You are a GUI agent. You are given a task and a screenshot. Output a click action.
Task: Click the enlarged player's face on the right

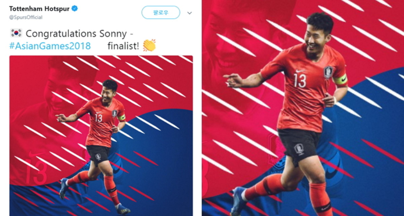pyautogui.click(x=316, y=39)
